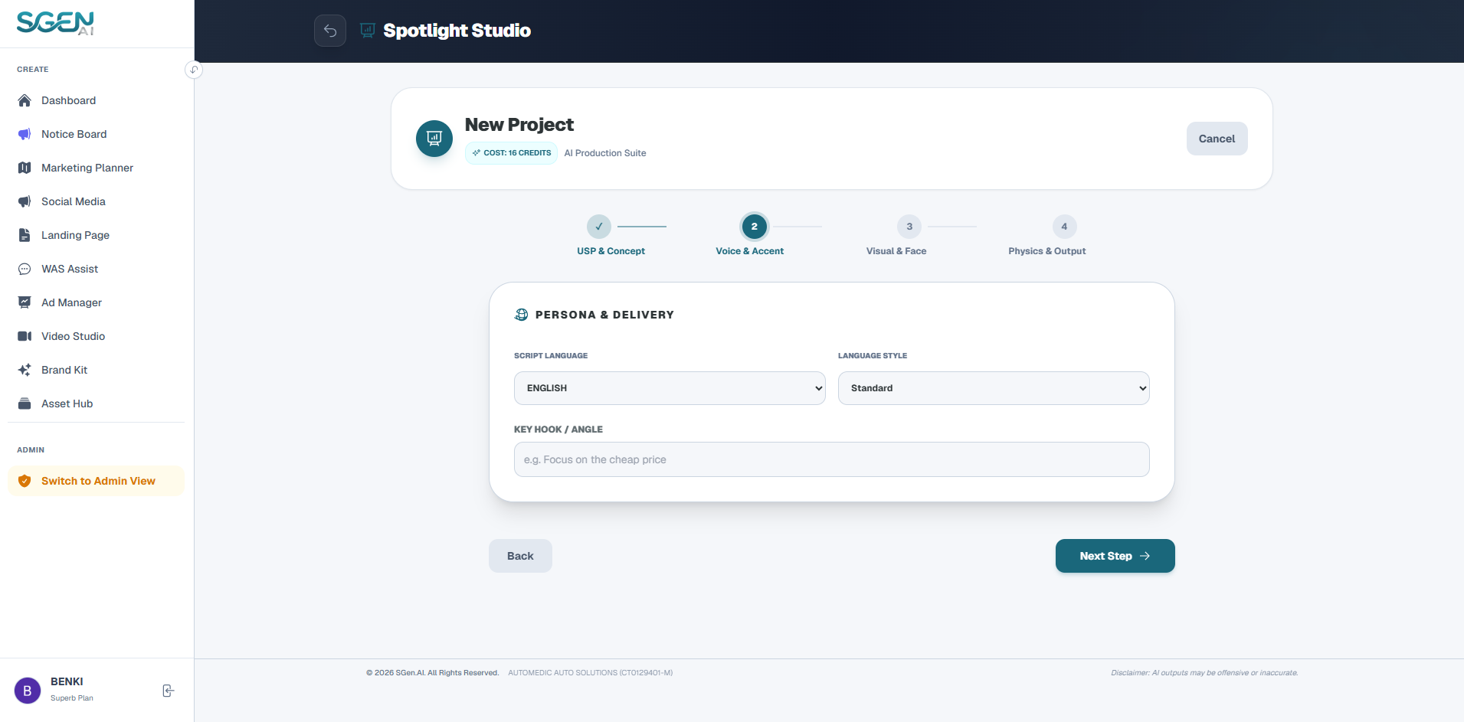
Task: Open Asset Hub menu item
Action: click(x=97, y=403)
